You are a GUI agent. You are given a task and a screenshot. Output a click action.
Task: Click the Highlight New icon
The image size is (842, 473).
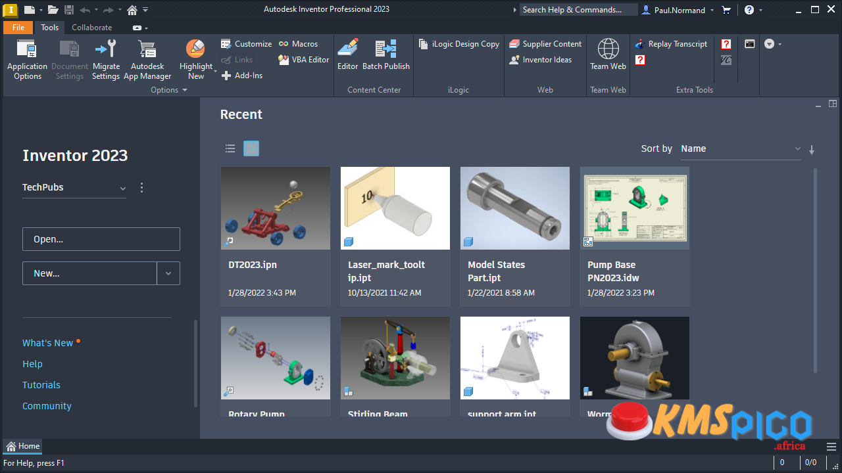click(x=195, y=49)
